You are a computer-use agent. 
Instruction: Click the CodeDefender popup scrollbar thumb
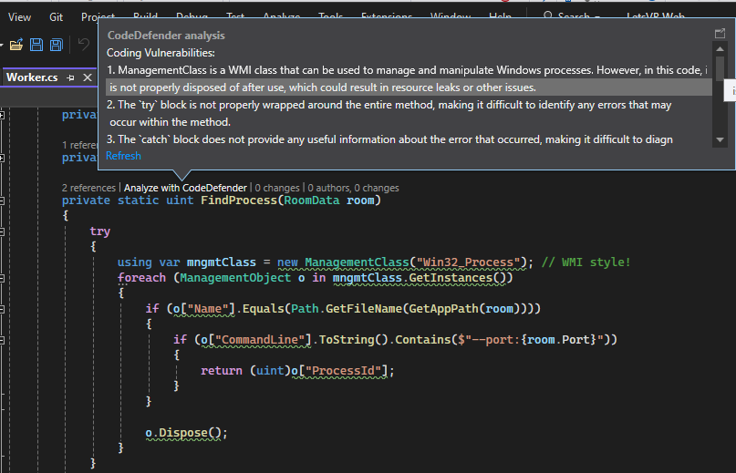point(720,68)
